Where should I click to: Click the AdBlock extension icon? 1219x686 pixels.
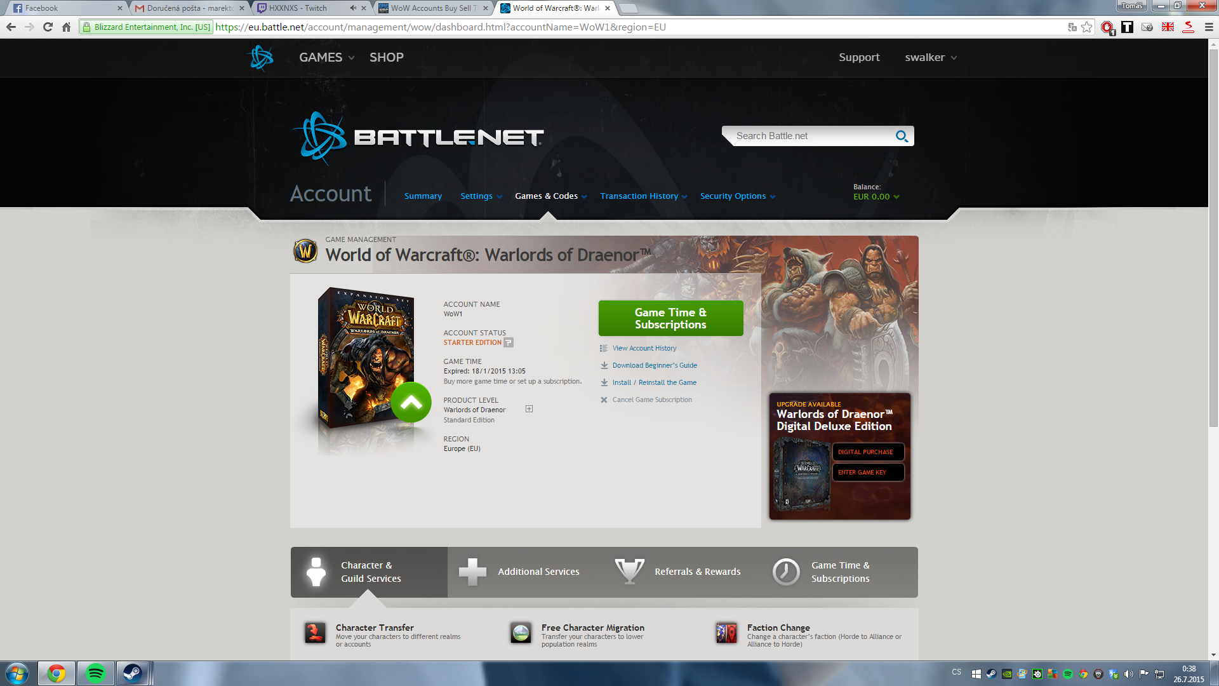(x=1107, y=27)
